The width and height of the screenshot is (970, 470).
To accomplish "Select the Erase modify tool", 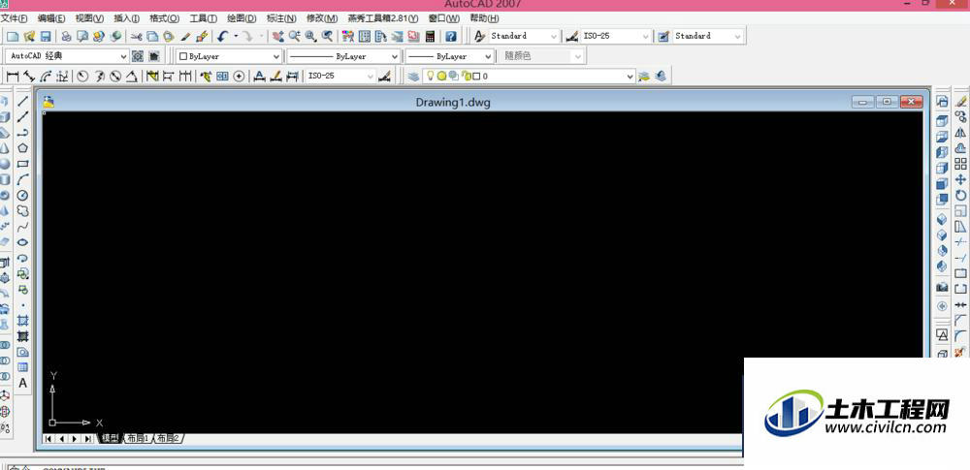I will pyautogui.click(x=960, y=101).
